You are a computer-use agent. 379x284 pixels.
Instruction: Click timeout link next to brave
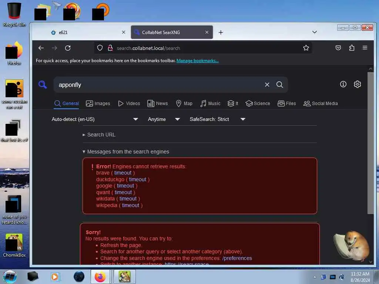coord(123,173)
